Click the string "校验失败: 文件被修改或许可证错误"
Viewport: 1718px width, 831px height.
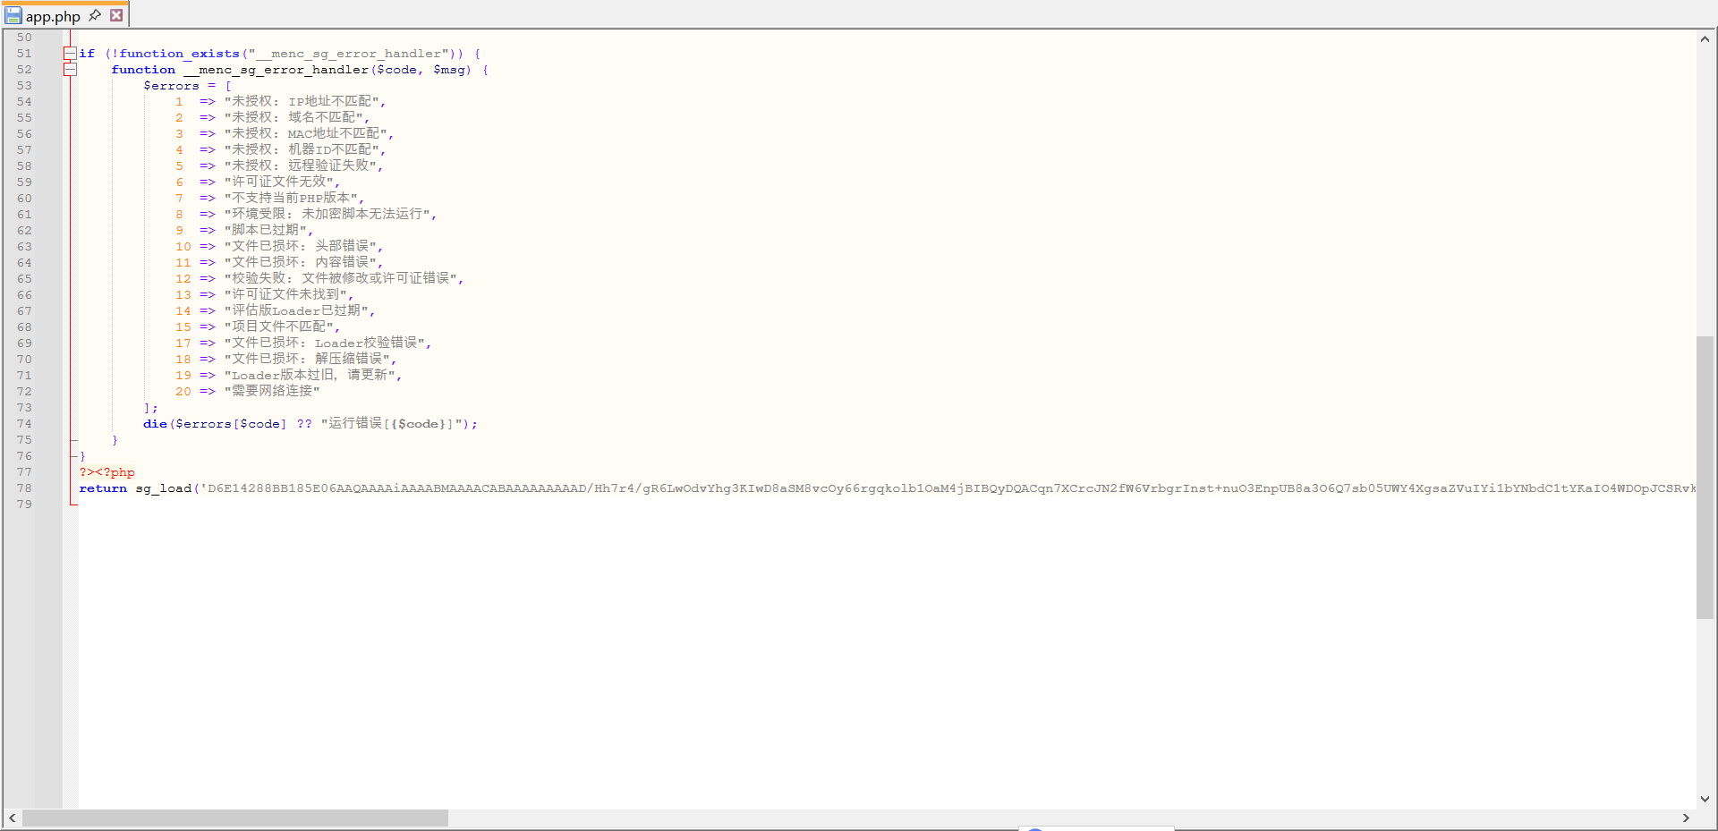pyautogui.click(x=340, y=279)
